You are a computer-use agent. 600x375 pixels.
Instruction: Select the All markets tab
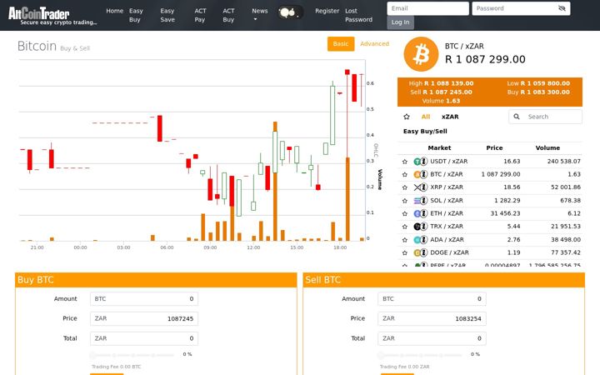coord(426,117)
